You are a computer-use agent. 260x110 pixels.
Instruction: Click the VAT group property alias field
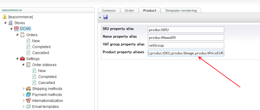pyautogui.click(x=186, y=45)
